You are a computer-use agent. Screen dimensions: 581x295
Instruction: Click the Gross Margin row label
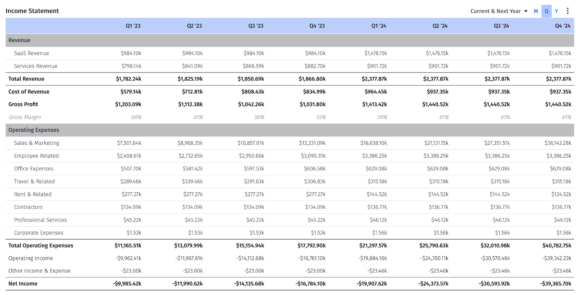(x=25, y=117)
